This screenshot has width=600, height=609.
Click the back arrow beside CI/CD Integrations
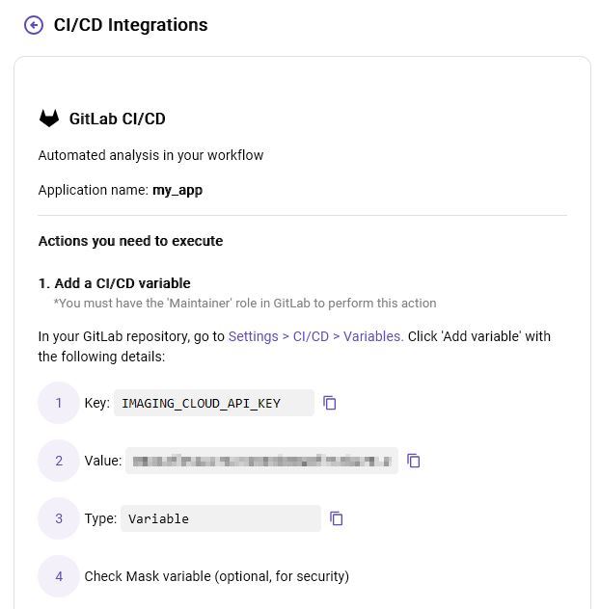pyautogui.click(x=34, y=25)
